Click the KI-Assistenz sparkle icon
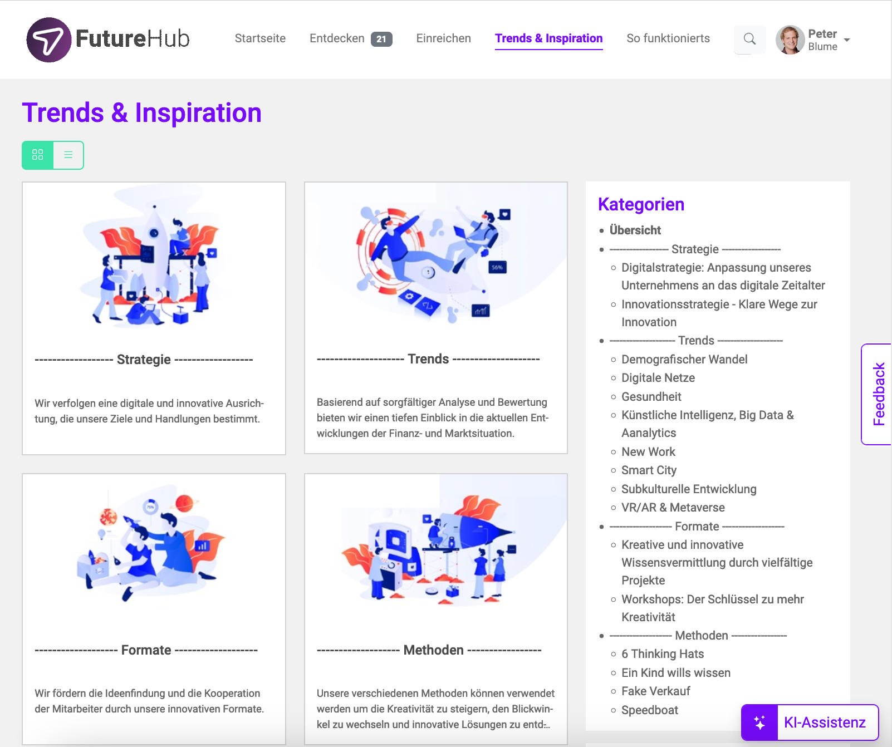Viewport: 892px width, 747px height. [x=759, y=723]
